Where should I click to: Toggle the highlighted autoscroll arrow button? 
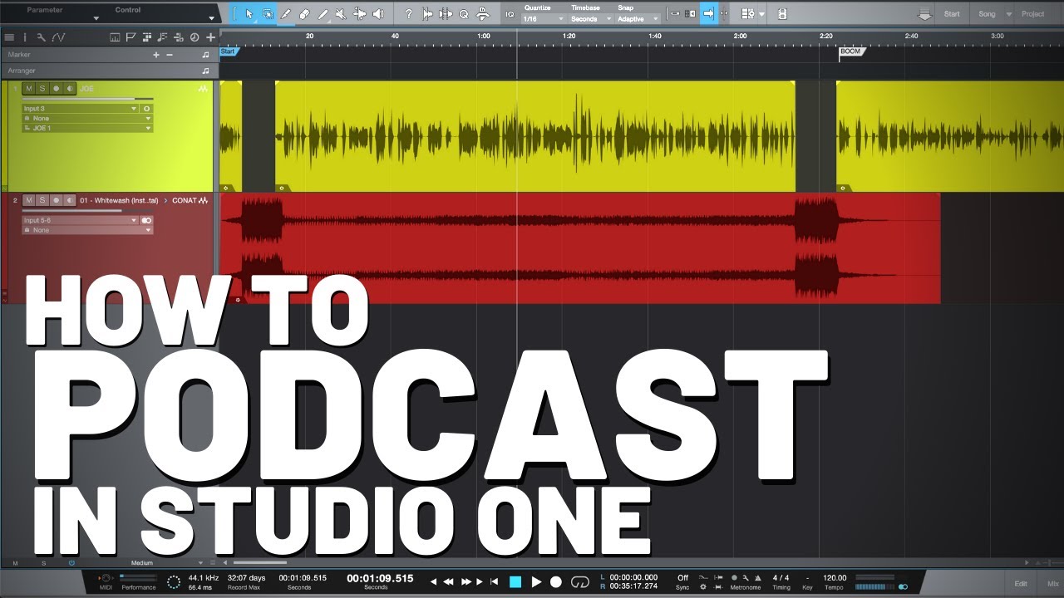[x=708, y=14]
